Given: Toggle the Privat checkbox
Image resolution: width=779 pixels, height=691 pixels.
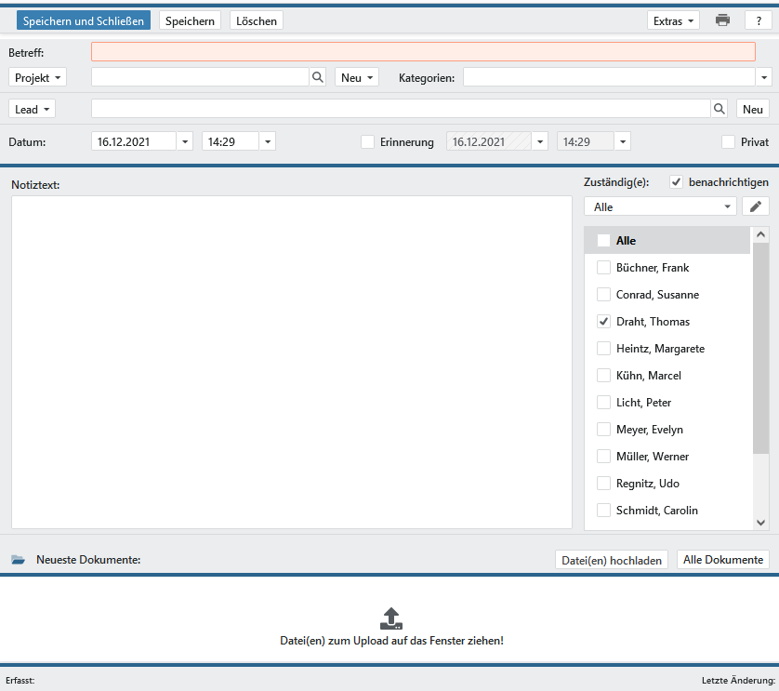Looking at the screenshot, I should coord(729,142).
